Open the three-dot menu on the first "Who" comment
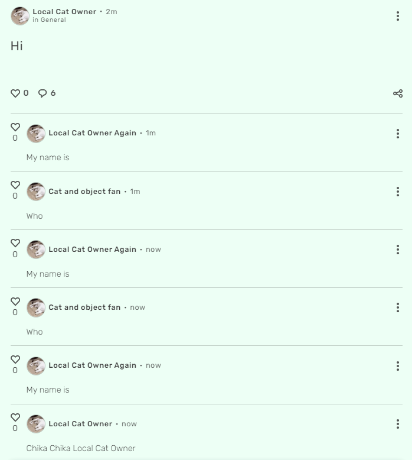Screen dimensions: 412x460 click(x=398, y=192)
